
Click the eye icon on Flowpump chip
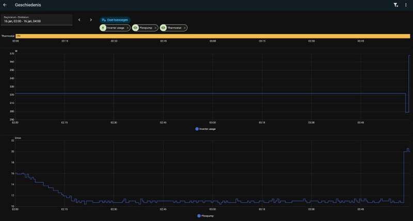(x=136, y=28)
